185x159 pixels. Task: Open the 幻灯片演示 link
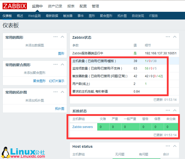pyautogui.click(x=57, y=81)
